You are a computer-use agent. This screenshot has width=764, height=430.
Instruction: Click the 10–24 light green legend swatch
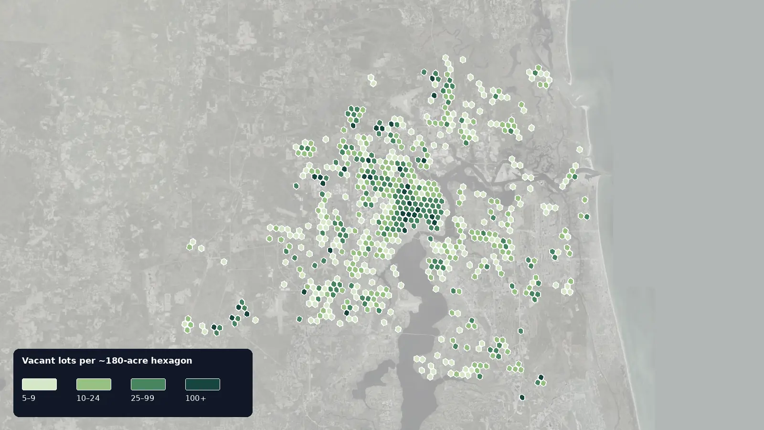pos(94,384)
